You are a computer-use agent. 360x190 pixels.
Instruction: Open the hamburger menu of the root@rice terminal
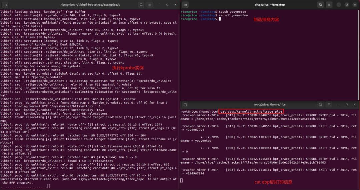pyautogui.click(x=329, y=105)
